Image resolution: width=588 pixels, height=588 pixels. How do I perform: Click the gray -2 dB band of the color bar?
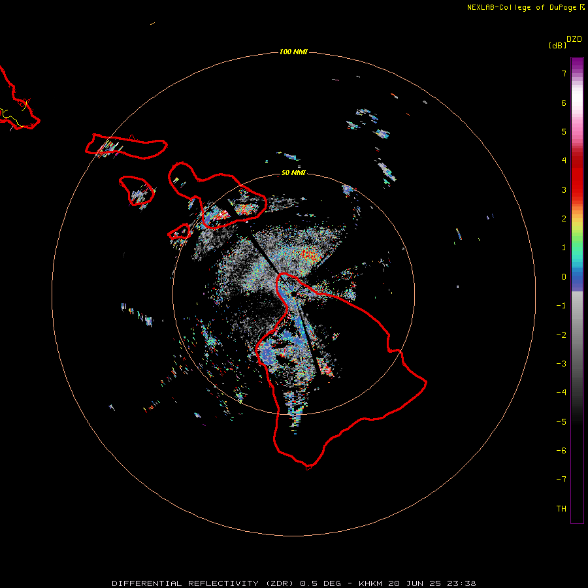click(577, 335)
